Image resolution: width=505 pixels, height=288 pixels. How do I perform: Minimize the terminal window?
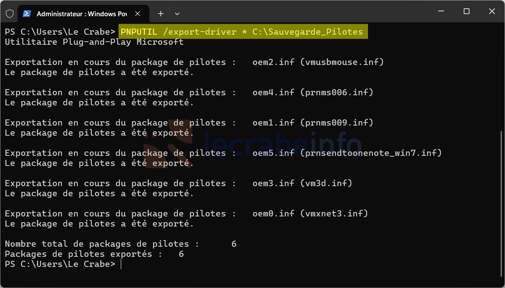point(441,11)
